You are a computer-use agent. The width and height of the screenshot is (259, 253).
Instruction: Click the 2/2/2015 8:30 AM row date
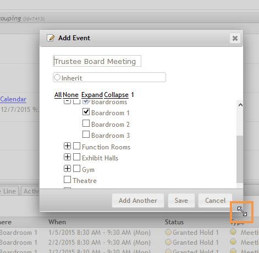[x=100, y=243]
